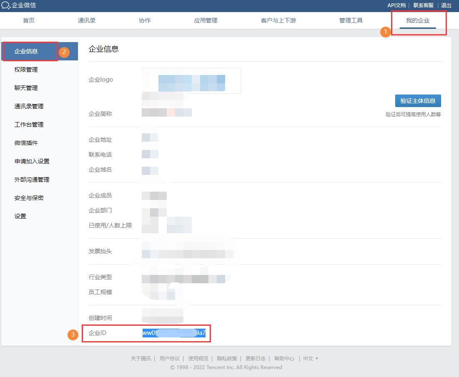Screen dimensions: 459x377
Task: Click the 验证主体信息 button
Action: point(418,101)
